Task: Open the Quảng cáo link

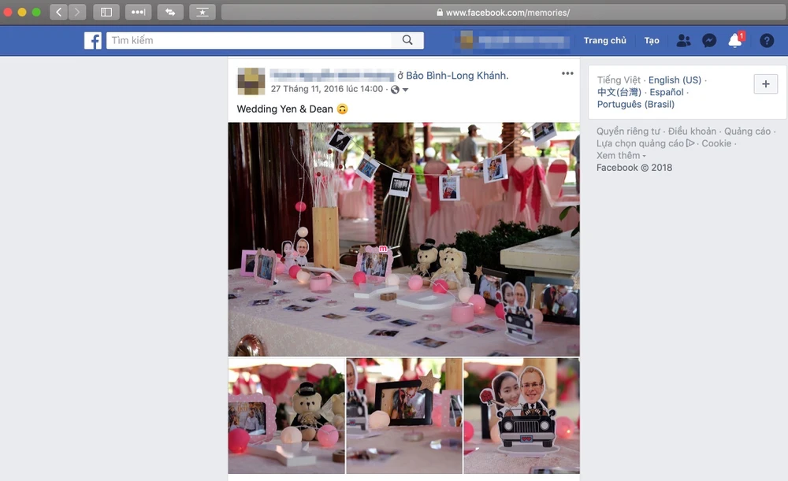Action: [747, 131]
